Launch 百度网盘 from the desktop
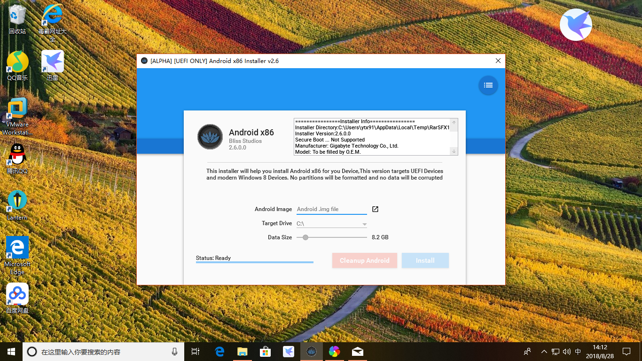The width and height of the screenshot is (642, 361). (17, 298)
